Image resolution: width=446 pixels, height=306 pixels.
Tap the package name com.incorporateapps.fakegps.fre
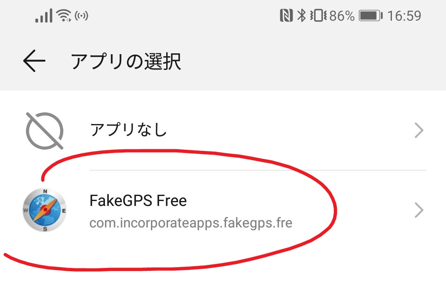pyautogui.click(x=191, y=223)
